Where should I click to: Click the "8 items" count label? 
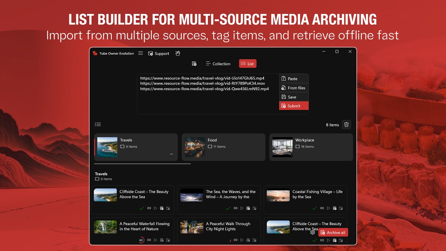[x=332, y=125]
